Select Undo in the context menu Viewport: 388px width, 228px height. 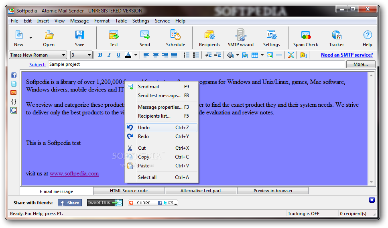click(161, 128)
